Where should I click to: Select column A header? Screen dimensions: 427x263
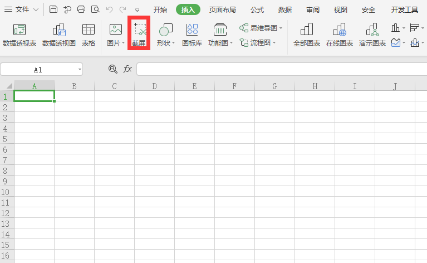34,86
